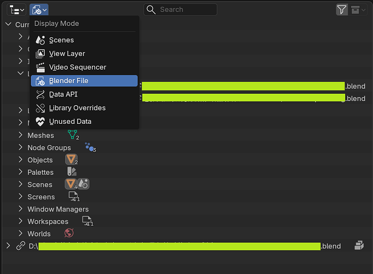The image size is (373, 274).
Task: Click the Scenes row scene icon
Action: tap(83, 184)
